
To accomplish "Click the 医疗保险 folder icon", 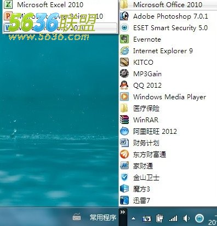I will (x=124, y=108).
